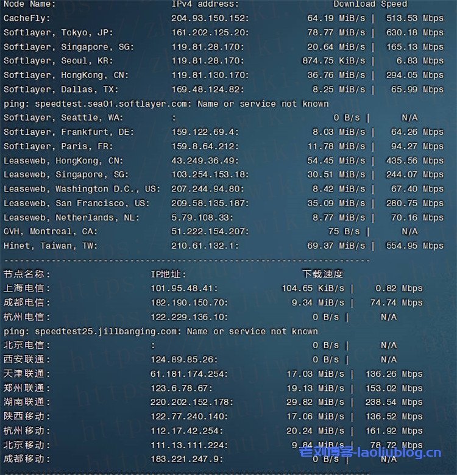Click the 成都电信 row label
The image size is (457, 475).
[x=27, y=302]
